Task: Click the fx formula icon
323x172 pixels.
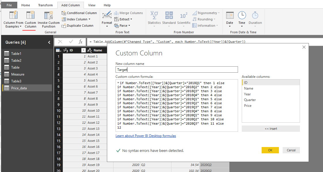Action: (81, 42)
